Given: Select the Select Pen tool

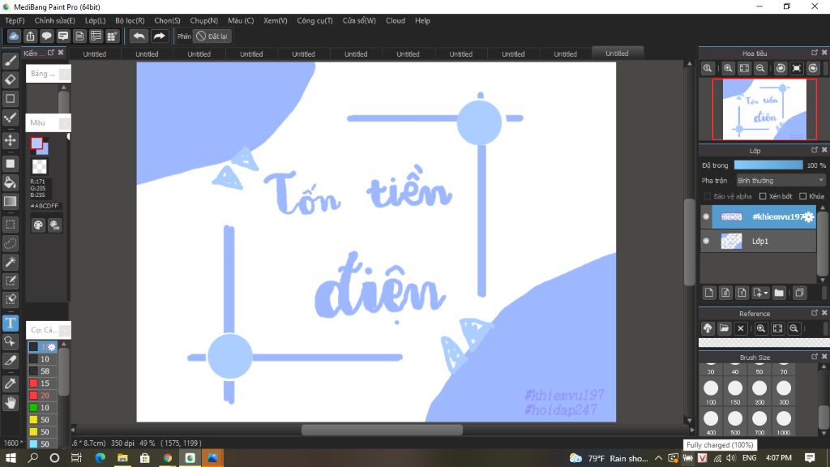Looking at the screenshot, I should (x=10, y=281).
